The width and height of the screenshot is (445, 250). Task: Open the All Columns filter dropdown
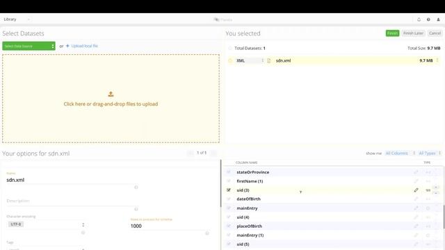tap(400, 153)
